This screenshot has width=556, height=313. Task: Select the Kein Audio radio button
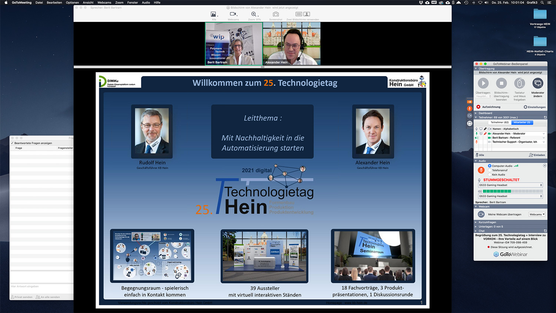tap(490, 175)
